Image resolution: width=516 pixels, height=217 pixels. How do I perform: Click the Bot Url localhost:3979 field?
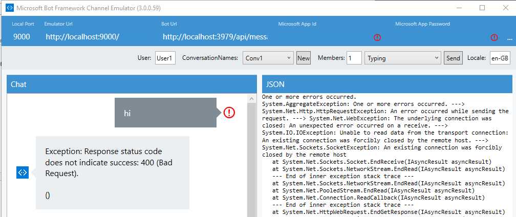tap(215, 37)
